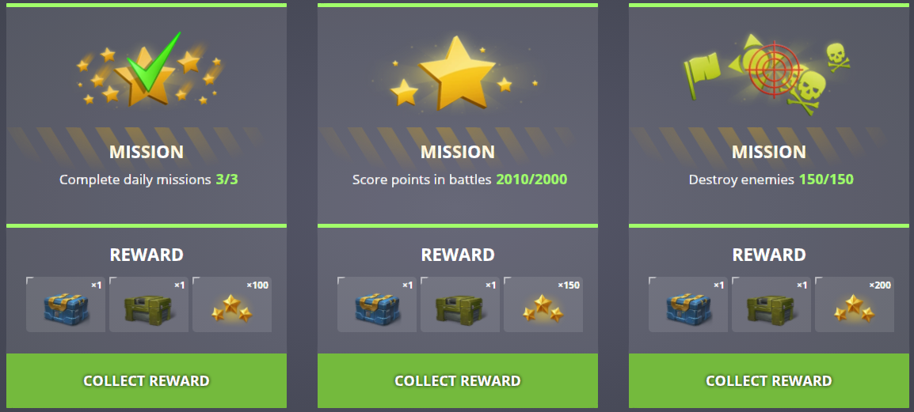Select blue container in Destroy enemies reward

(688, 304)
